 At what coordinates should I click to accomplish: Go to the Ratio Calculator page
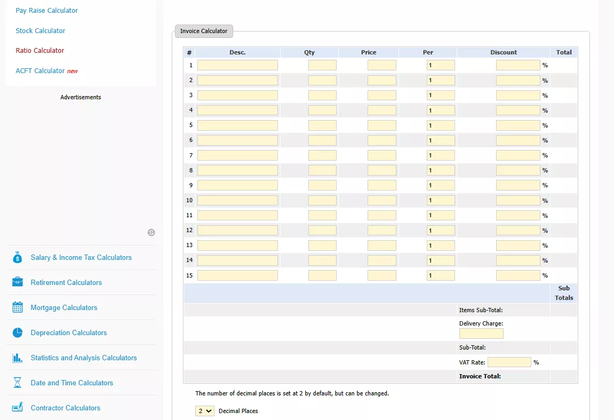(40, 51)
